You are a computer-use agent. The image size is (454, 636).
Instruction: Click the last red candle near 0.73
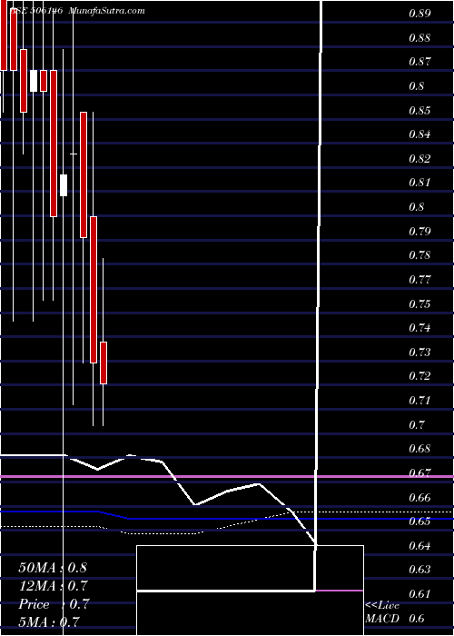[x=104, y=363]
